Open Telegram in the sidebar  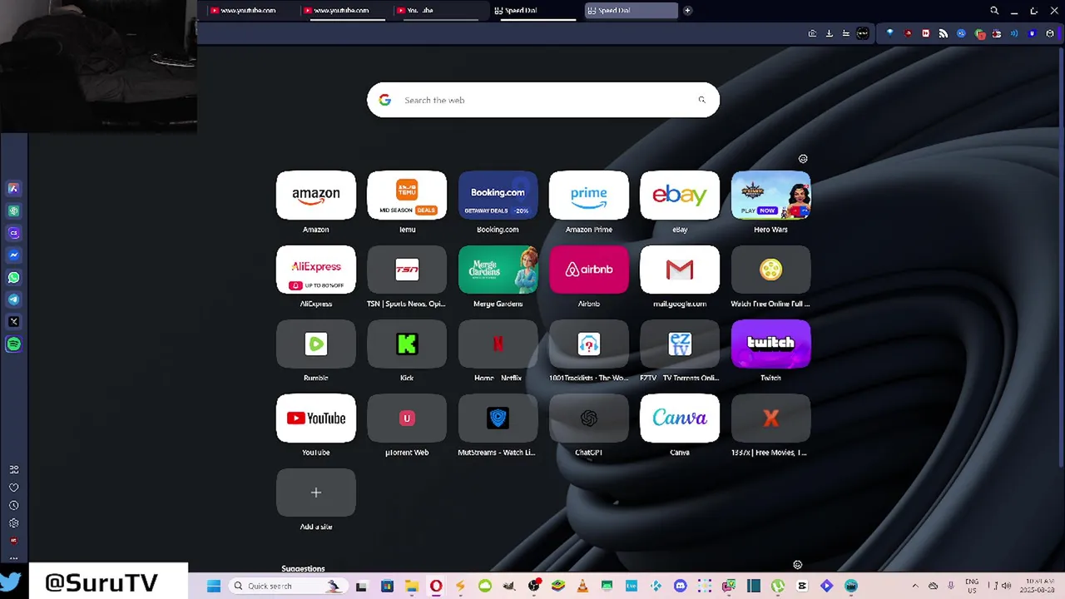pos(13,299)
